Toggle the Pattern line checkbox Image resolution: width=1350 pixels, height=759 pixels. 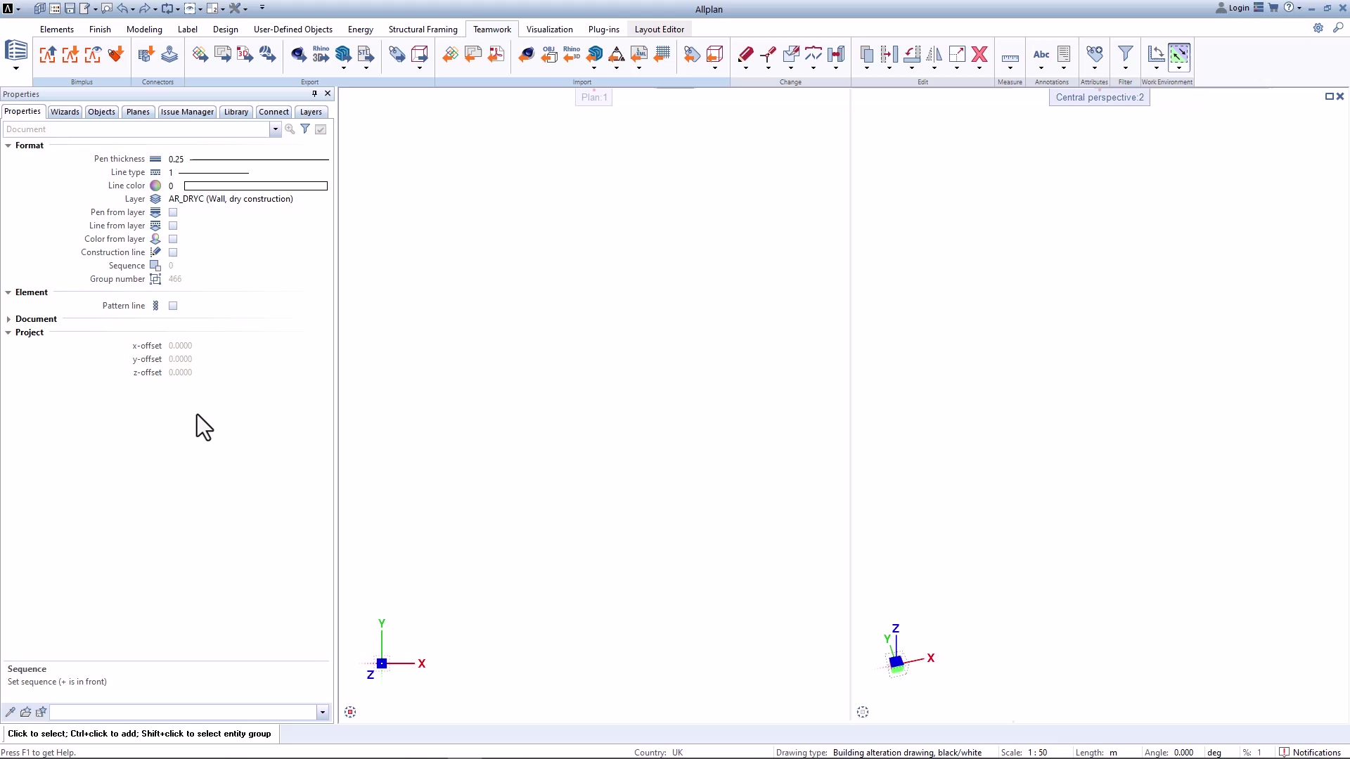[x=172, y=305]
